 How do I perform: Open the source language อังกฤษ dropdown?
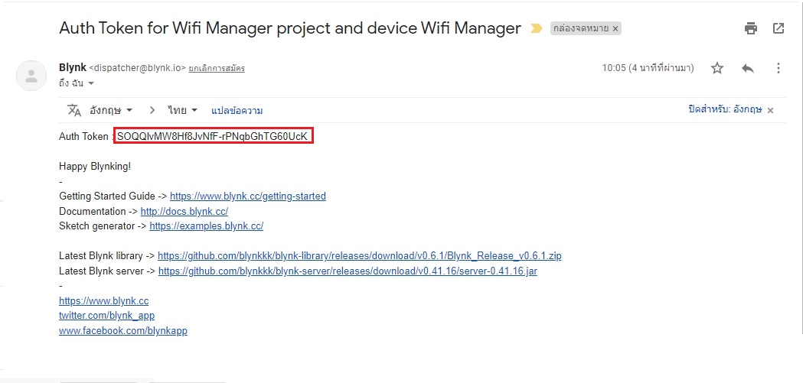coord(111,110)
